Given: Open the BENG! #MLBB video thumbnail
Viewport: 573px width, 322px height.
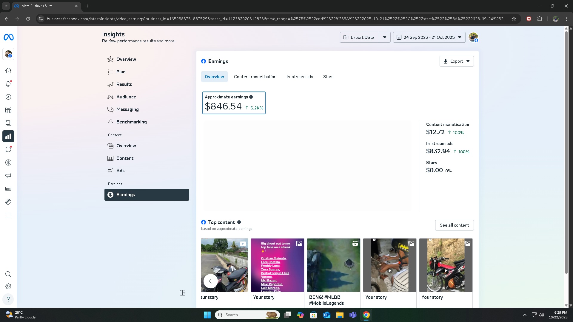Looking at the screenshot, I should pos(333,265).
